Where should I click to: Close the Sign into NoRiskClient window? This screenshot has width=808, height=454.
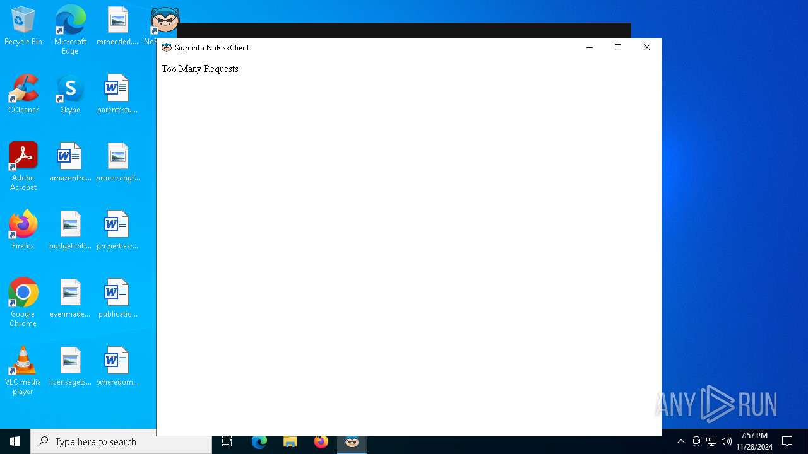[x=647, y=47]
